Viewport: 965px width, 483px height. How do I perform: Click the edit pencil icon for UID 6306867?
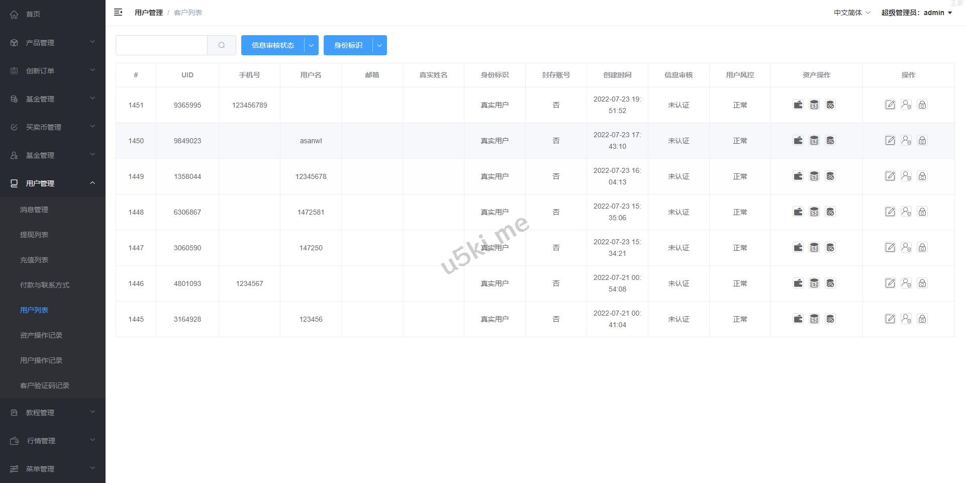890,212
